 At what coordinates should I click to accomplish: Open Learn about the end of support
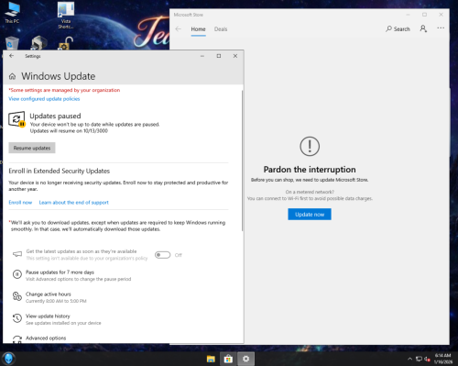pyautogui.click(x=74, y=203)
